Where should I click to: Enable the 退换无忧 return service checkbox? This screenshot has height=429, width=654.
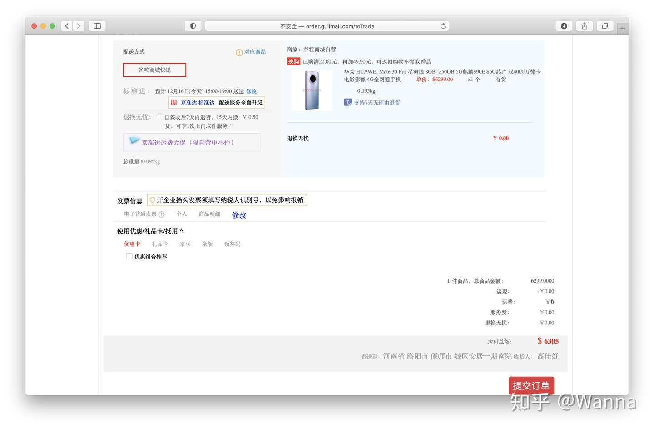pyautogui.click(x=160, y=117)
